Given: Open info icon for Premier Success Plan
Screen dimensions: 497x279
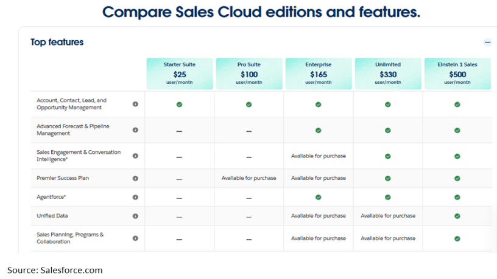Looking at the screenshot, I should coord(135,179).
